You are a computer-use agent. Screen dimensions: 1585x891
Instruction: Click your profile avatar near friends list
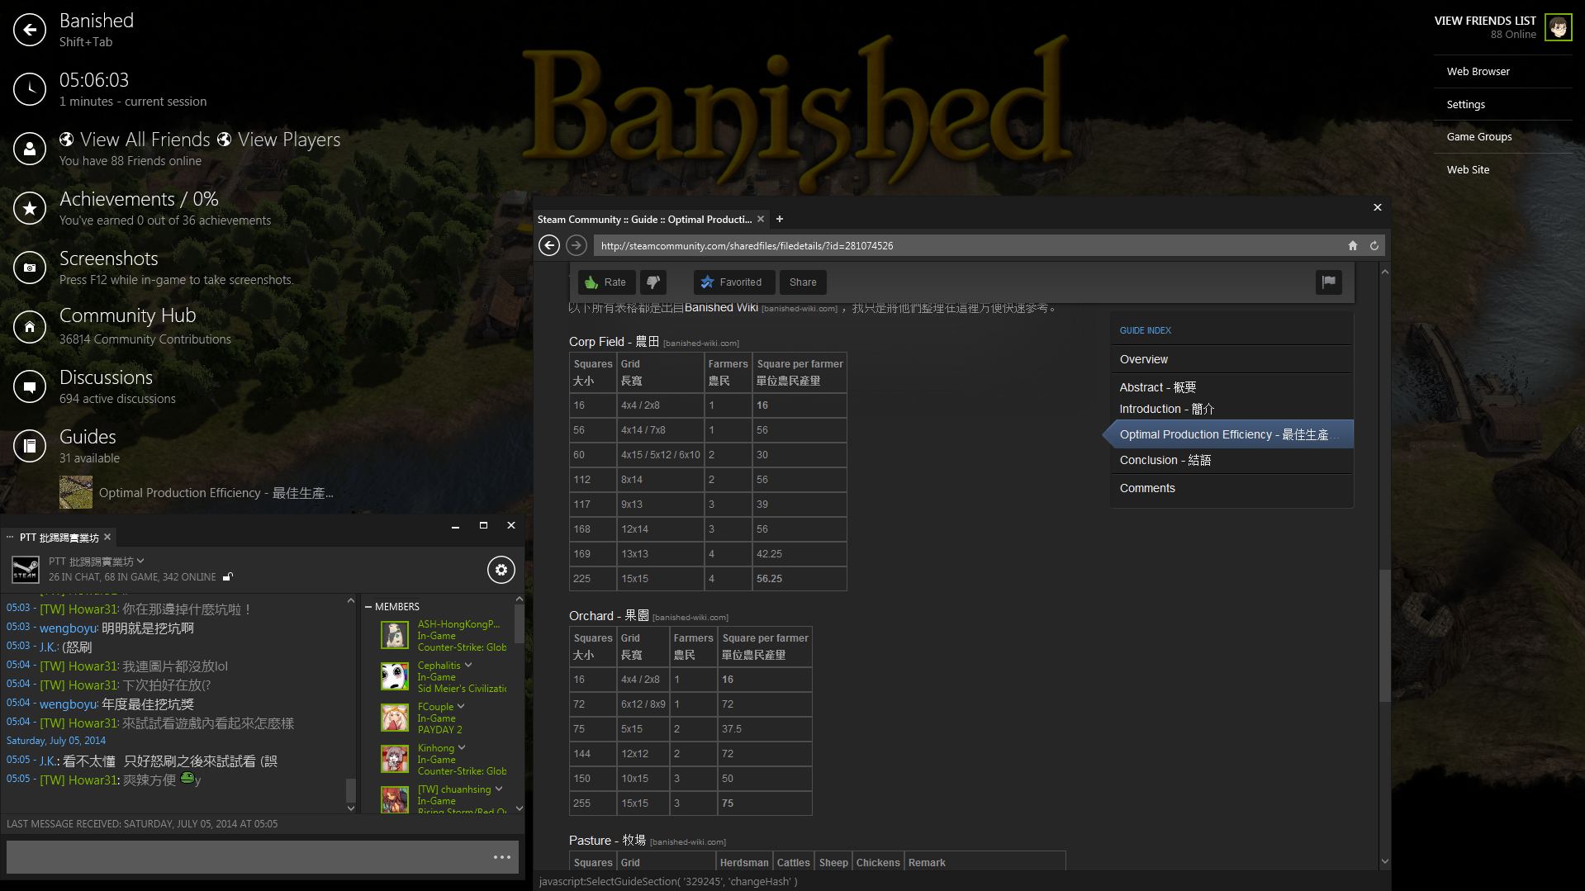tap(1559, 27)
